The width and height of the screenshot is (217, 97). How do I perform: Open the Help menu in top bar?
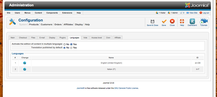(79, 13)
